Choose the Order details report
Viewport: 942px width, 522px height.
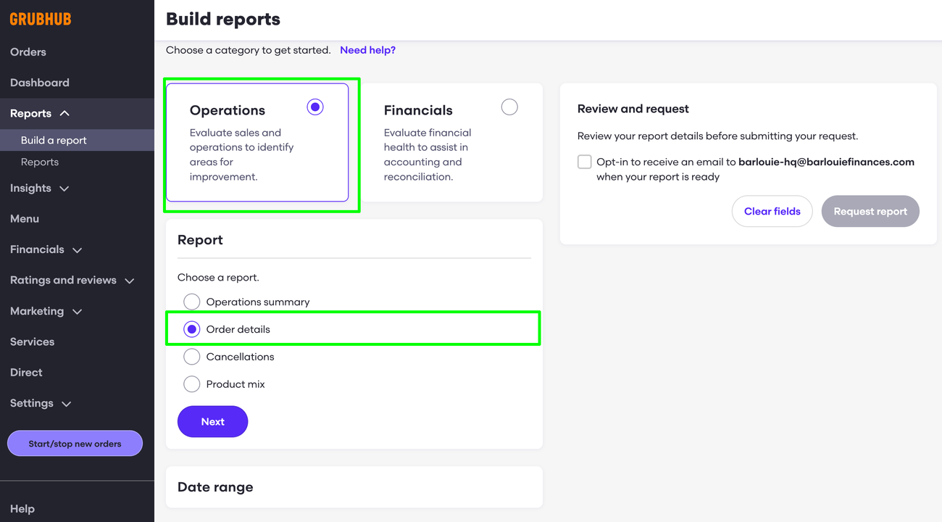click(191, 329)
